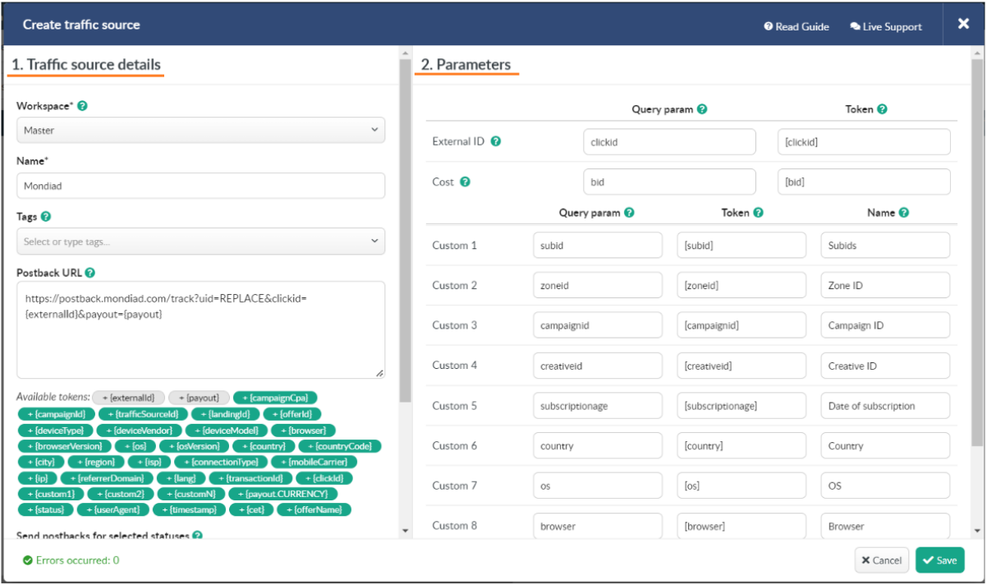This screenshot has width=987, height=585.
Task: Expand the Tags selection dropdown
Action: click(200, 242)
